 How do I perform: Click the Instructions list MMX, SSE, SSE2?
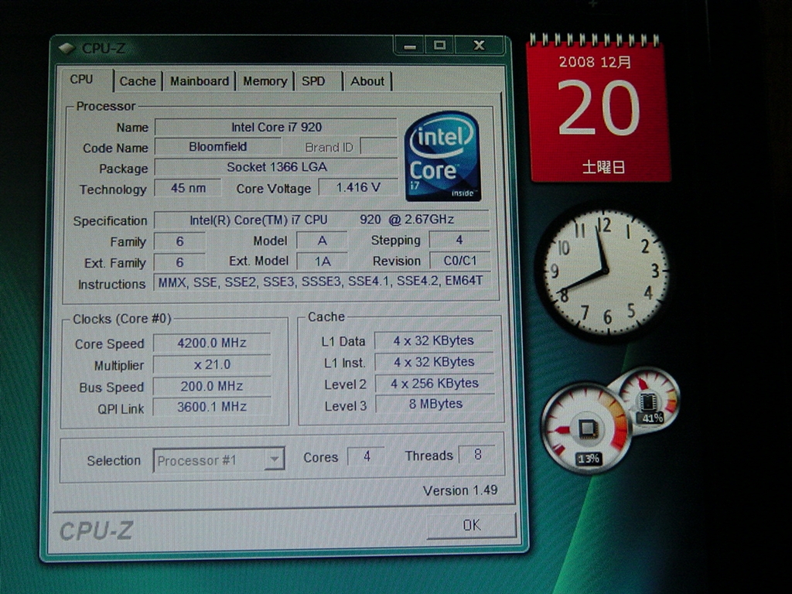tap(321, 281)
